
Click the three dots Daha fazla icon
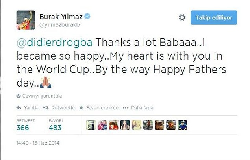coord(126,108)
